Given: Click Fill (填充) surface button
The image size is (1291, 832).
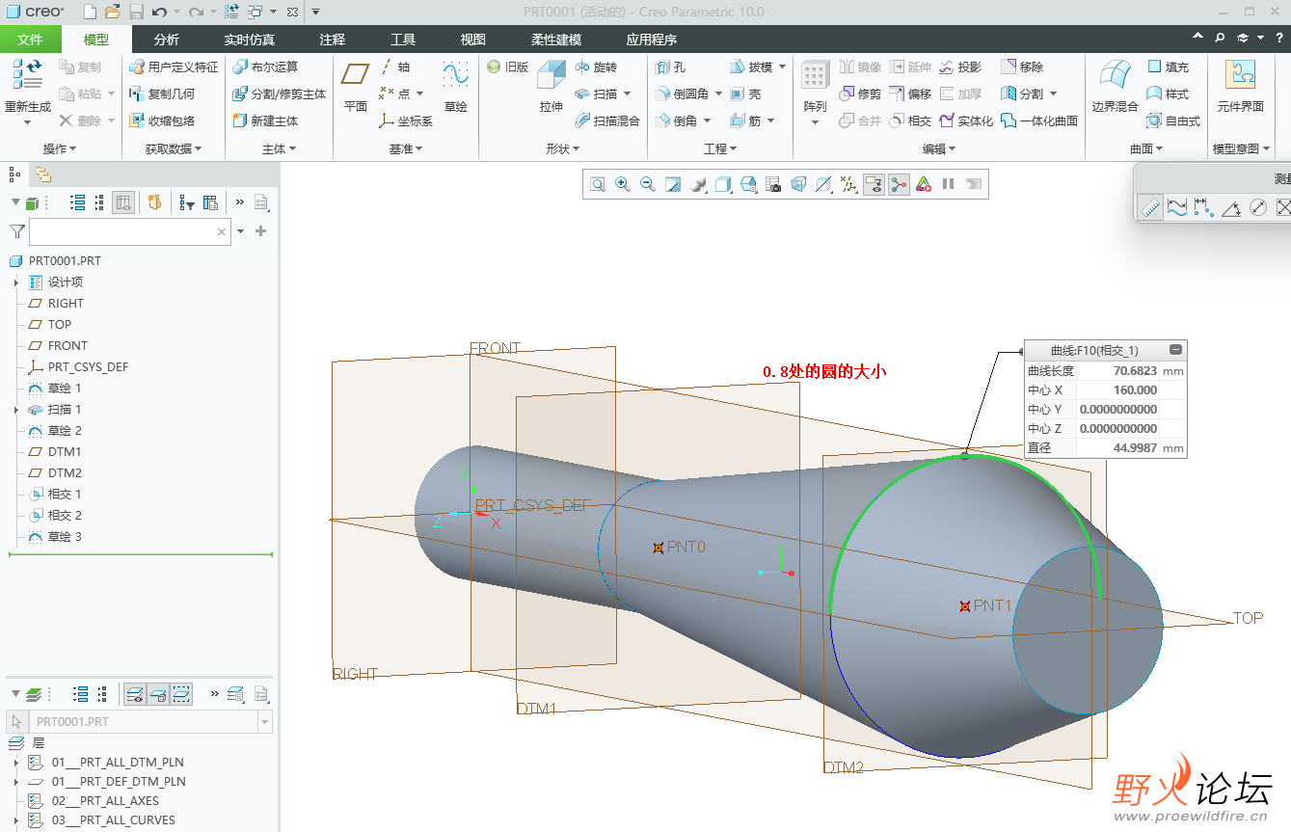Looking at the screenshot, I should [1169, 67].
